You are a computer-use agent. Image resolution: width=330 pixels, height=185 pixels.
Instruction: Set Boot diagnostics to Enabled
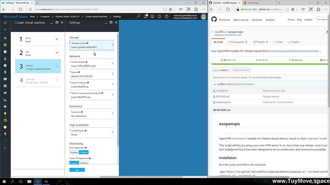(84, 152)
